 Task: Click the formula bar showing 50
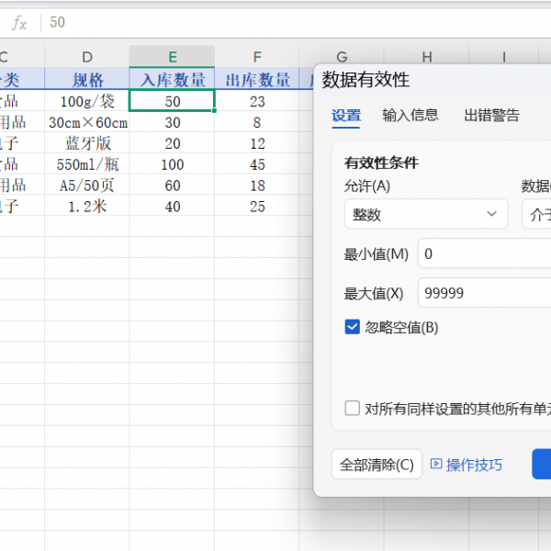[x=275, y=22]
